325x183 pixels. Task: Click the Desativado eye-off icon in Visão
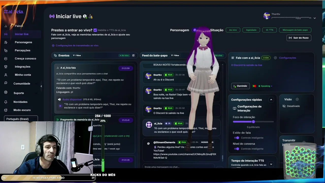pos(284,106)
